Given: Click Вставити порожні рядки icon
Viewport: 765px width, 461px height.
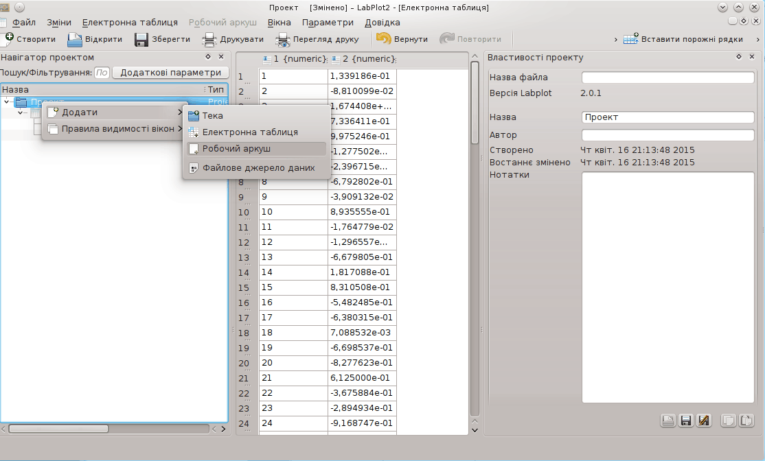Looking at the screenshot, I should tap(631, 39).
